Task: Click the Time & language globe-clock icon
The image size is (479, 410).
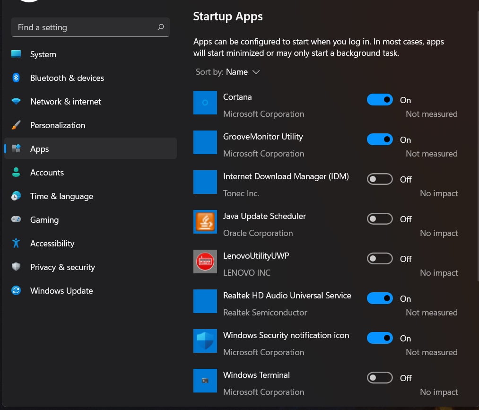Action: point(16,196)
